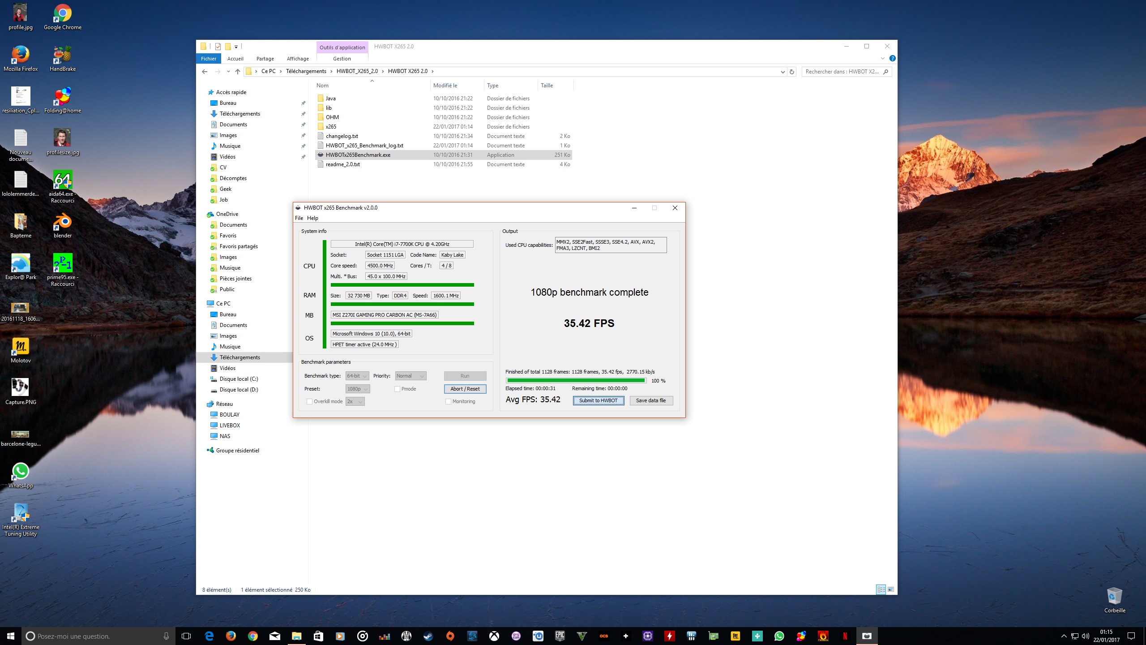Open prime95.exe shortcut on desktop

(x=63, y=270)
